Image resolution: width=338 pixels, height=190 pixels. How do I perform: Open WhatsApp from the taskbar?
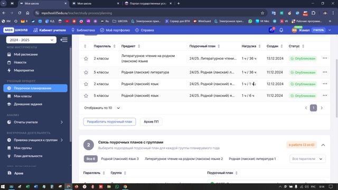coord(117,186)
